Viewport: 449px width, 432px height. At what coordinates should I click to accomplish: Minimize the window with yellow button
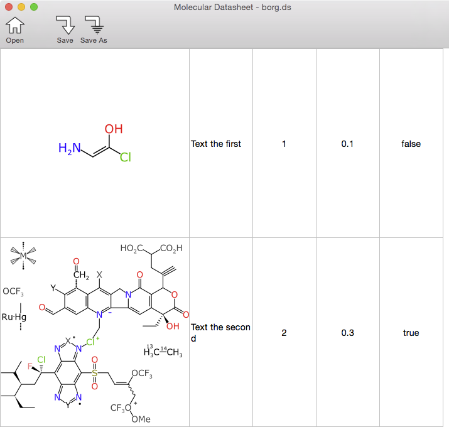[x=21, y=8]
